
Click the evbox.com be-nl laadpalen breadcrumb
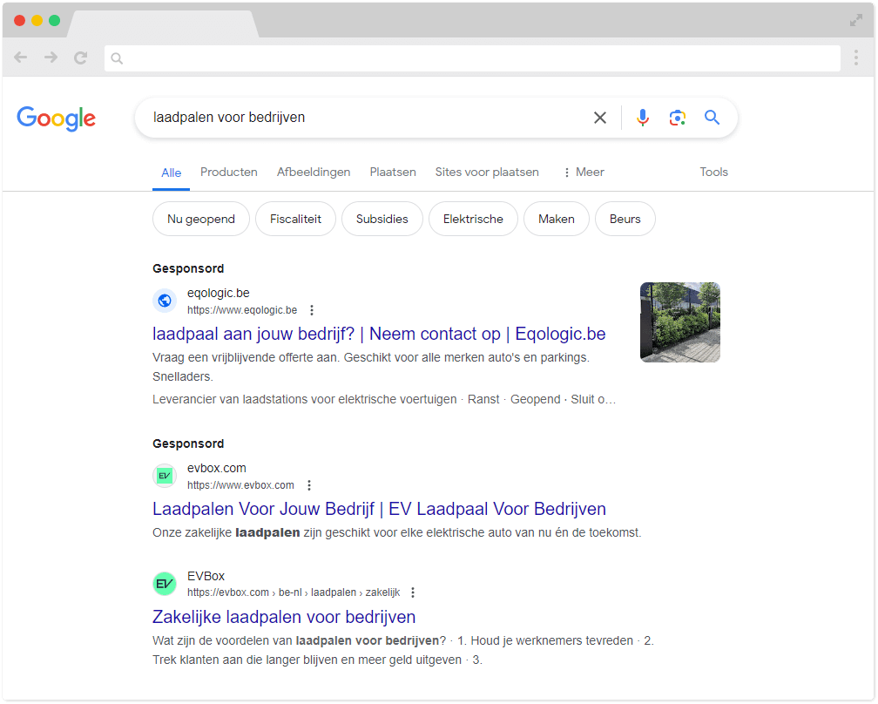click(x=294, y=592)
